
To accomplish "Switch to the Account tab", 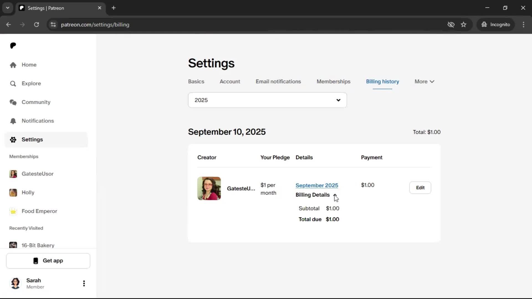I will [230, 82].
